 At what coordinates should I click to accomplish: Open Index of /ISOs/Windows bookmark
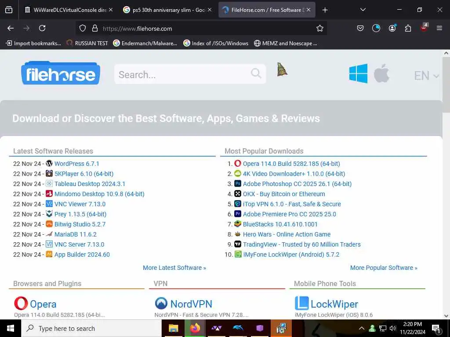point(216,43)
